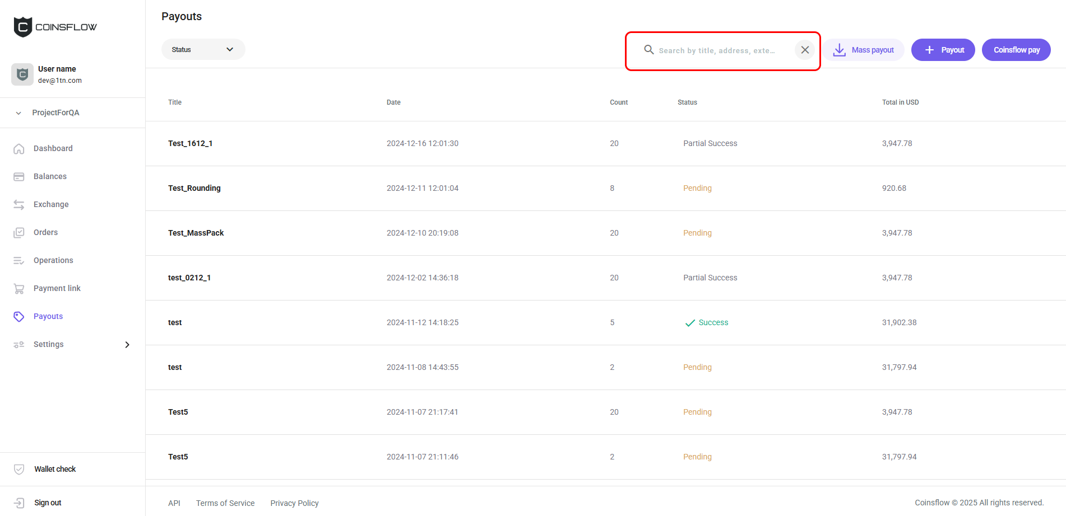Select the Balances sidebar icon

(x=19, y=176)
